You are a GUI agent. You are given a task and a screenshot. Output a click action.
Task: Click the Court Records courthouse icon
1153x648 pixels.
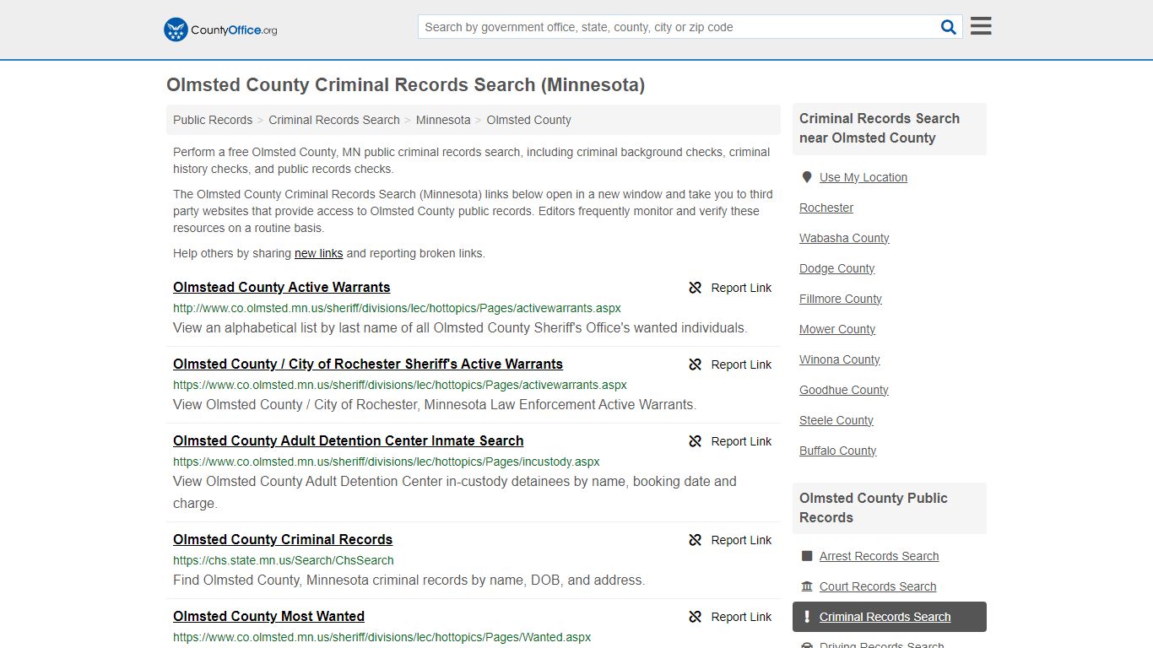click(x=807, y=586)
